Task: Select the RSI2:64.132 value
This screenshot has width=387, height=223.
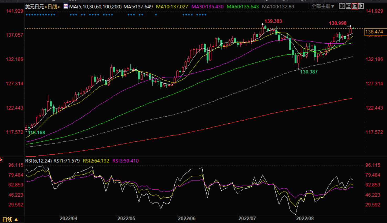Action: pyautogui.click(x=96, y=161)
